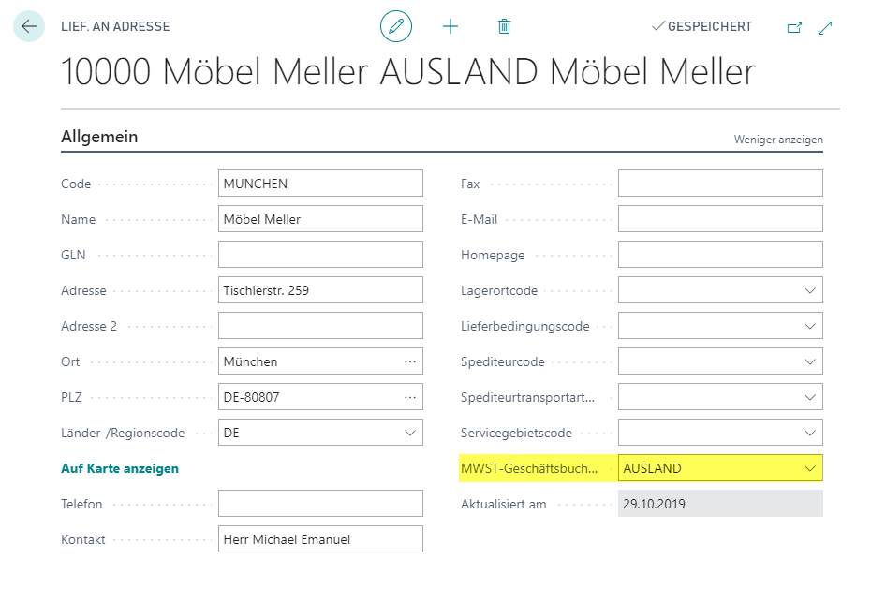Image resolution: width=871 pixels, height=589 pixels.
Task: Open page in new window icon
Action: coord(795,27)
